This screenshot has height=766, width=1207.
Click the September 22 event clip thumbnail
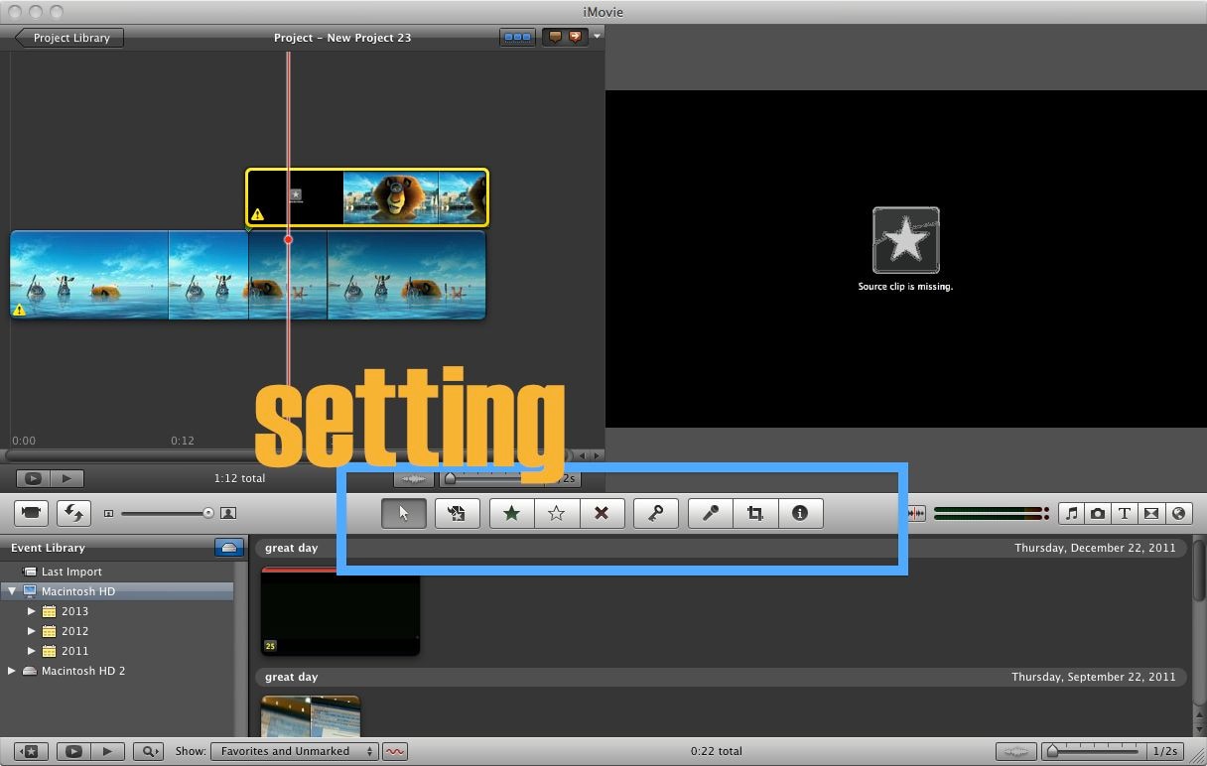click(311, 715)
